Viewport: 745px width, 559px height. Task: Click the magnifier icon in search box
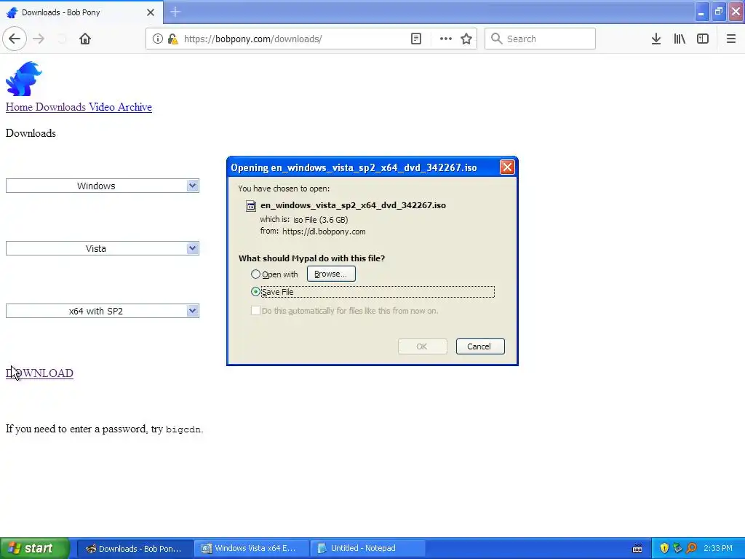[496, 39]
